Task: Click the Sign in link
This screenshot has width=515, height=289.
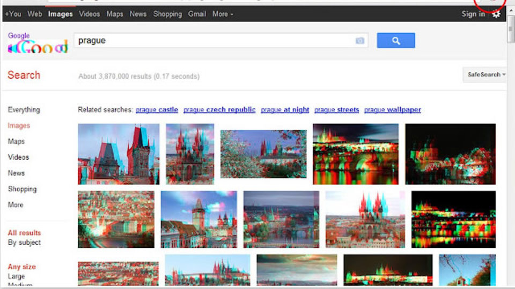Action: coord(473,14)
